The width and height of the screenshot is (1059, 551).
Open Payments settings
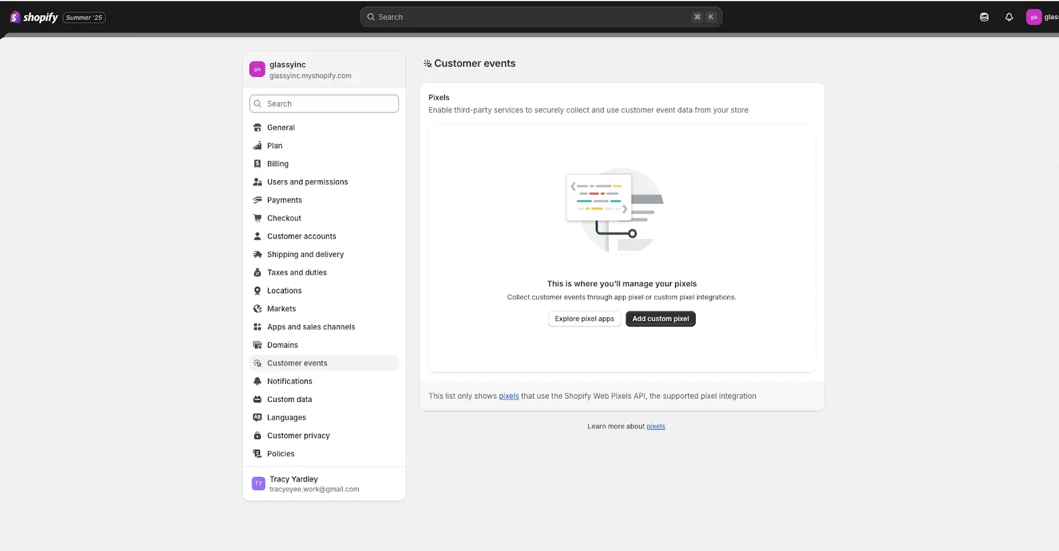(324, 200)
